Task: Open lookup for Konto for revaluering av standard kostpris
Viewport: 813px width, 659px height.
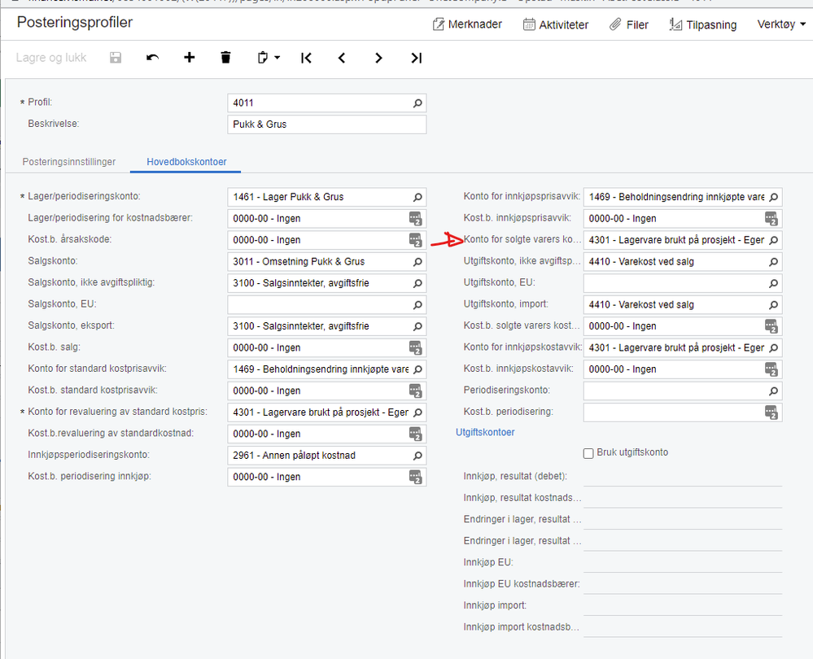Action: point(417,412)
